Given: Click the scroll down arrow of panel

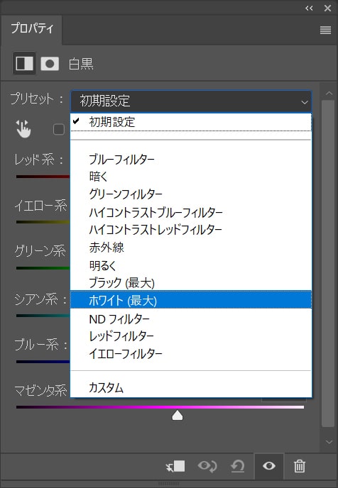Looking at the screenshot, I should coord(329,442).
